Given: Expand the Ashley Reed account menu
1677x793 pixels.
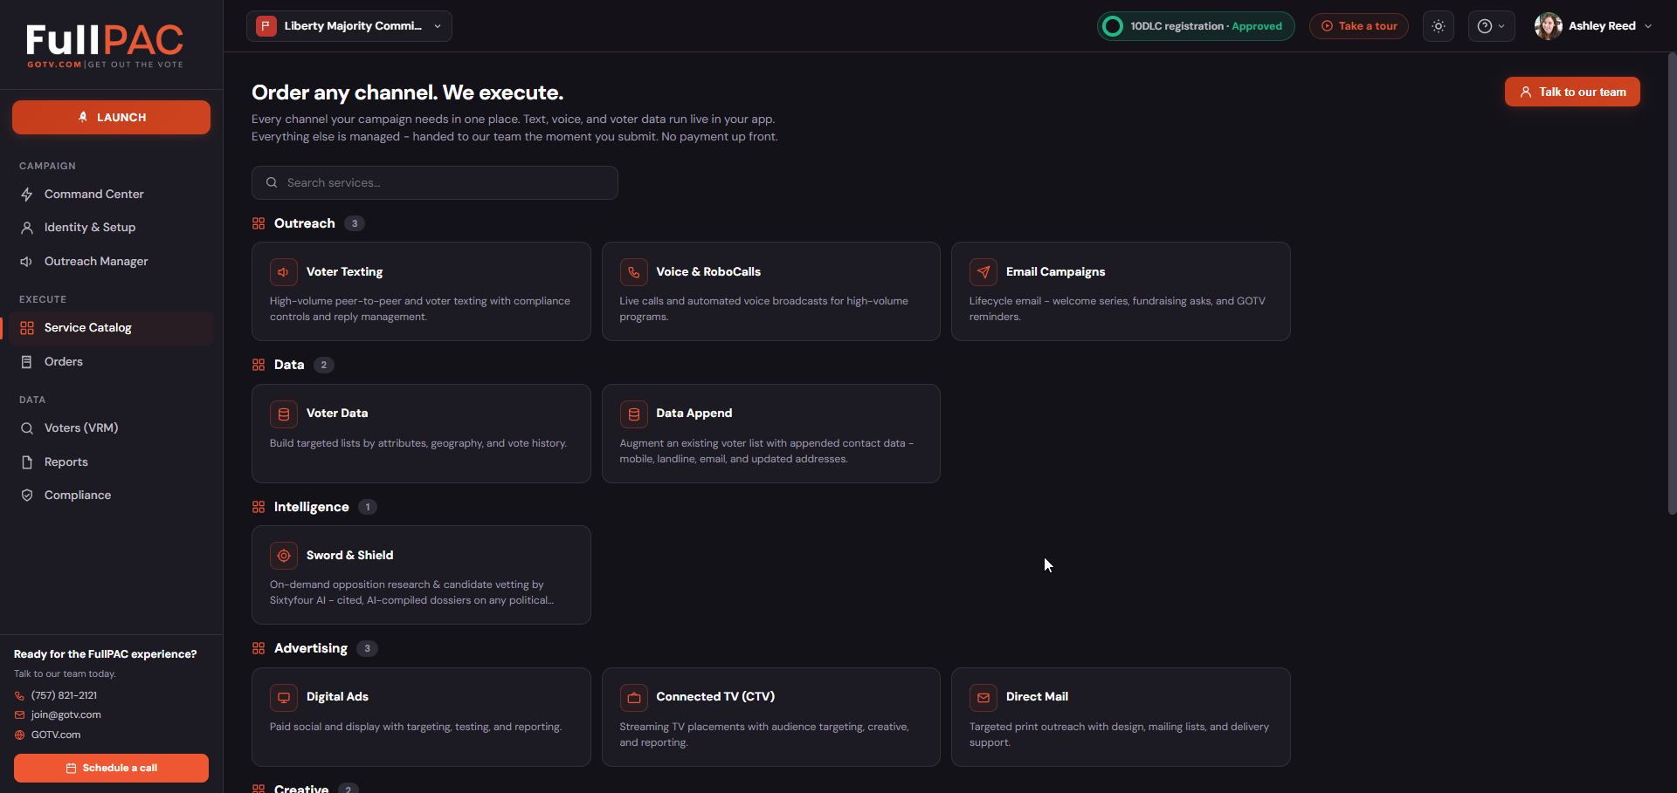Looking at the screenshot, I should pos(1594,26).
